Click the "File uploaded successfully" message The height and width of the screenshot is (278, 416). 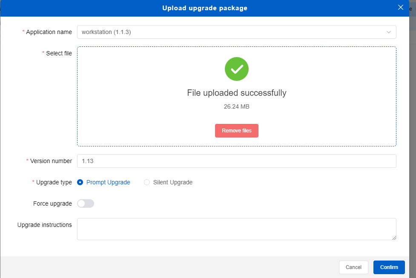point(236,93)
